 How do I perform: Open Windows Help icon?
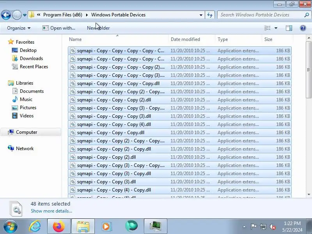pyautogui.click(x=303, y=28)
